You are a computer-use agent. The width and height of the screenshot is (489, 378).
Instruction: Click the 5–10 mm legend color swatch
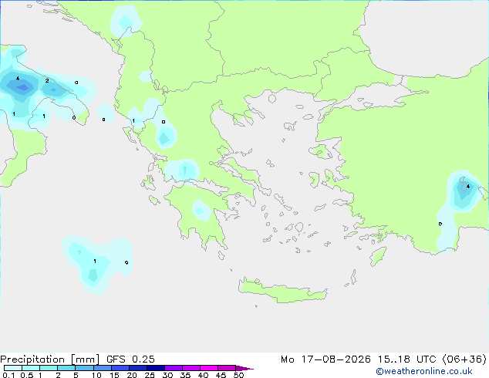click(85, 368)
